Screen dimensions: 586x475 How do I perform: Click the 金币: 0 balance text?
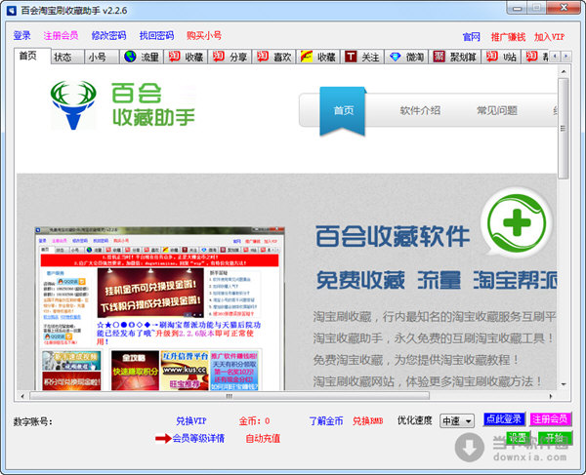[255, 421]
